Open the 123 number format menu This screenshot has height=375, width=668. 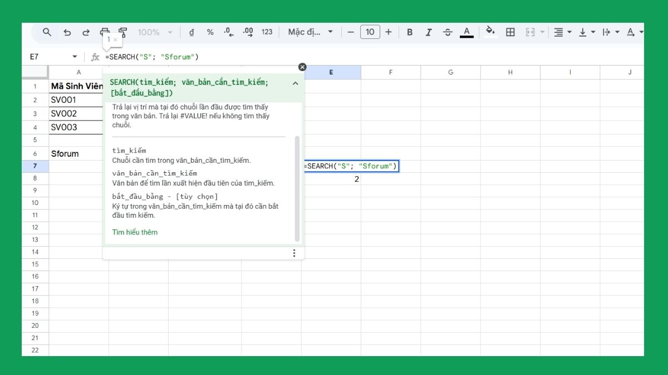coord(267,32)
